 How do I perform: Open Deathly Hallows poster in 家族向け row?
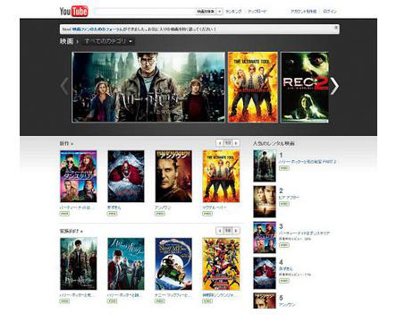79,264
